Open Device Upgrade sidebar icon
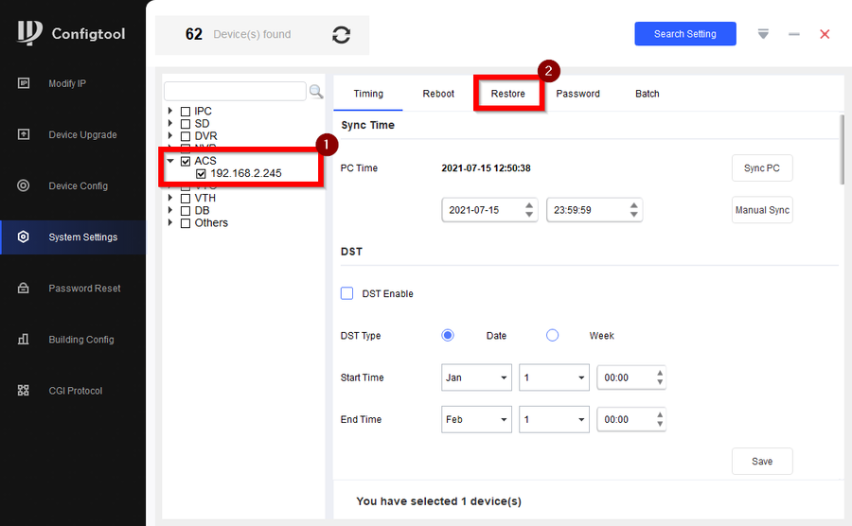The image size is (852, 526). coord(24,134)
